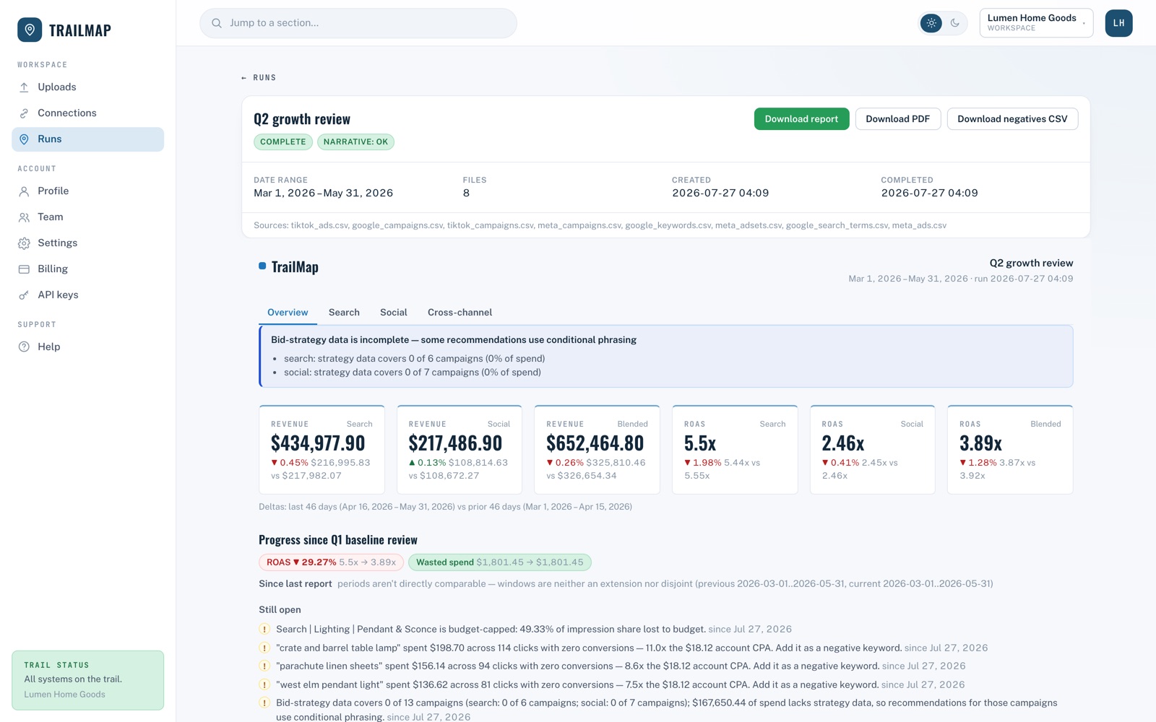Open Team settings

(x=87, y=217)
